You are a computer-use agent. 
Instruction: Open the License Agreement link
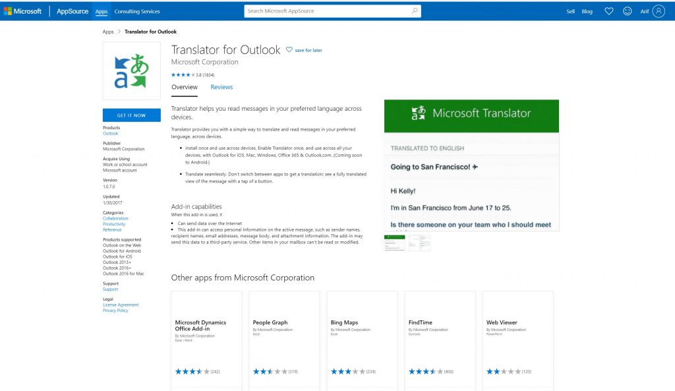pos(121,305)
